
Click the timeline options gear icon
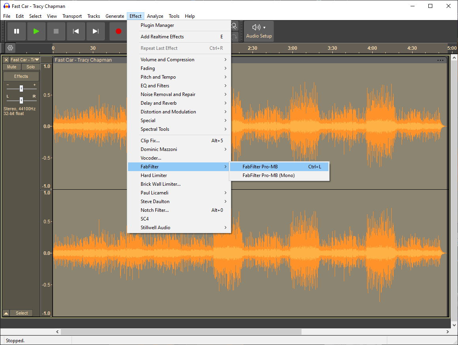click(10, 48)
